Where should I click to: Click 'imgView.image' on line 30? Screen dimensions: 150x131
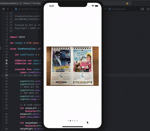pyautogui.click(x=28, y=99)
